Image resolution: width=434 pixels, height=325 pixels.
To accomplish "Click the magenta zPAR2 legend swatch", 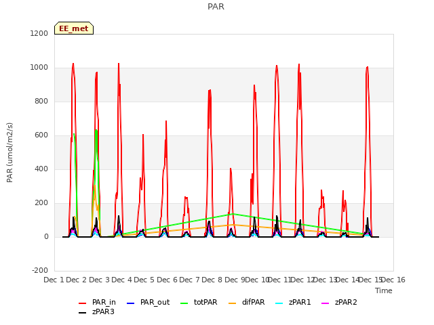I will 325,303.
